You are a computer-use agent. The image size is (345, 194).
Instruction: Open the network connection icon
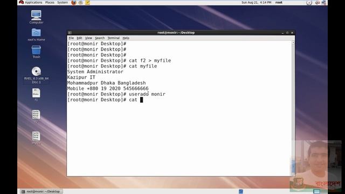[x=324, y=3]
